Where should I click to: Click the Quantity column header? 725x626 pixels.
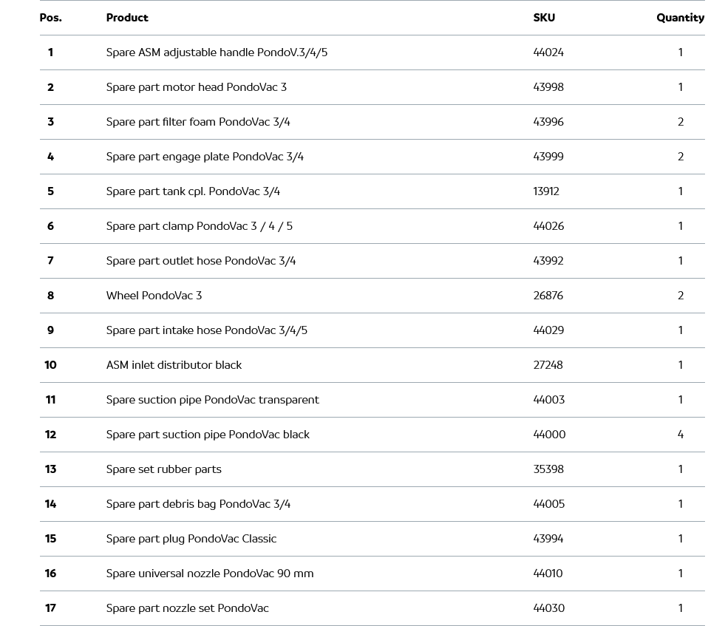click(680, 18)
